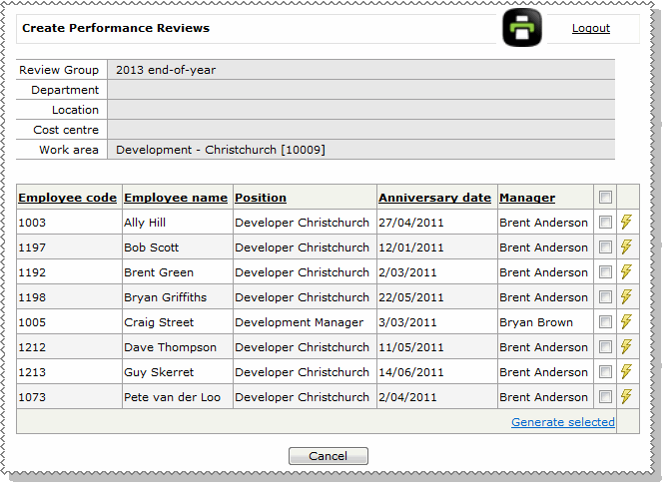
Task: Click anniversary date 3/03/2011
Action: [x=407, y=322]
